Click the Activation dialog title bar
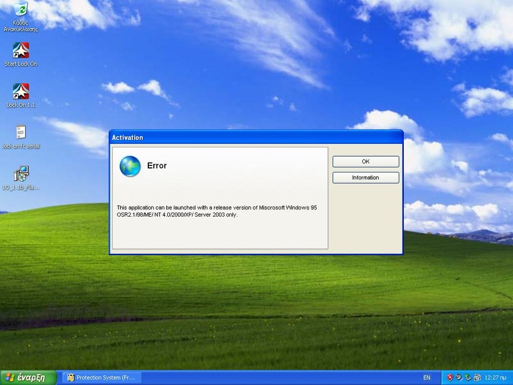Viewport: 513px width, 385px height. tap(231, 137)
